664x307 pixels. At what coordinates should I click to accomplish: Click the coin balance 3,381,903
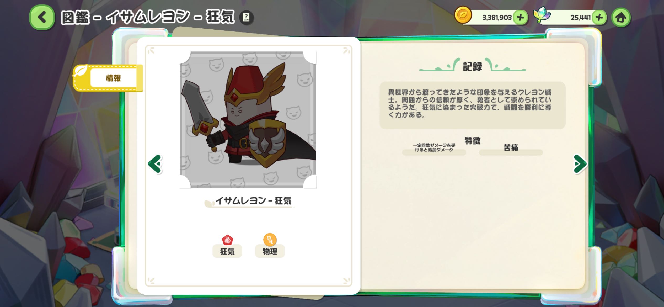point(497,18)
